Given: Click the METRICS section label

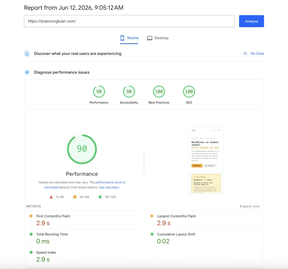Looking at the screenshot, I should (33, 206).
